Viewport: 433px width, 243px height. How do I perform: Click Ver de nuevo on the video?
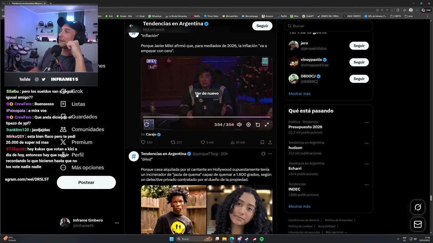pos(207,93)
